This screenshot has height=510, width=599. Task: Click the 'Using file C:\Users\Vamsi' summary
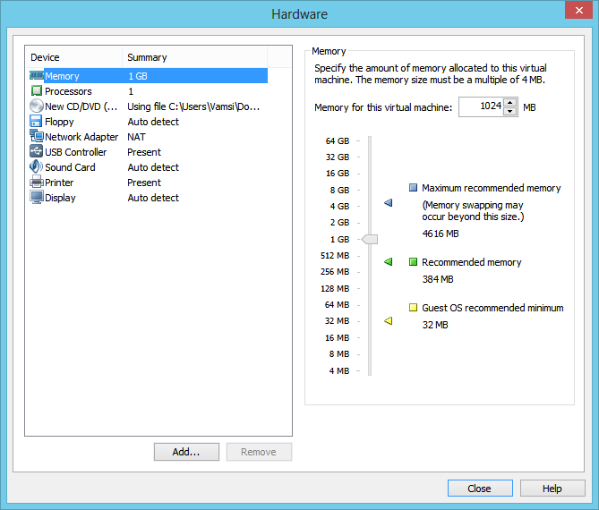point(193,106)
